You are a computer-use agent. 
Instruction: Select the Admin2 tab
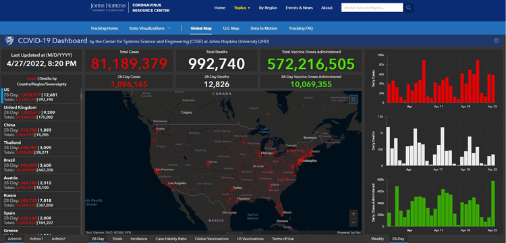pyautogui.click(x=59, y=239)
